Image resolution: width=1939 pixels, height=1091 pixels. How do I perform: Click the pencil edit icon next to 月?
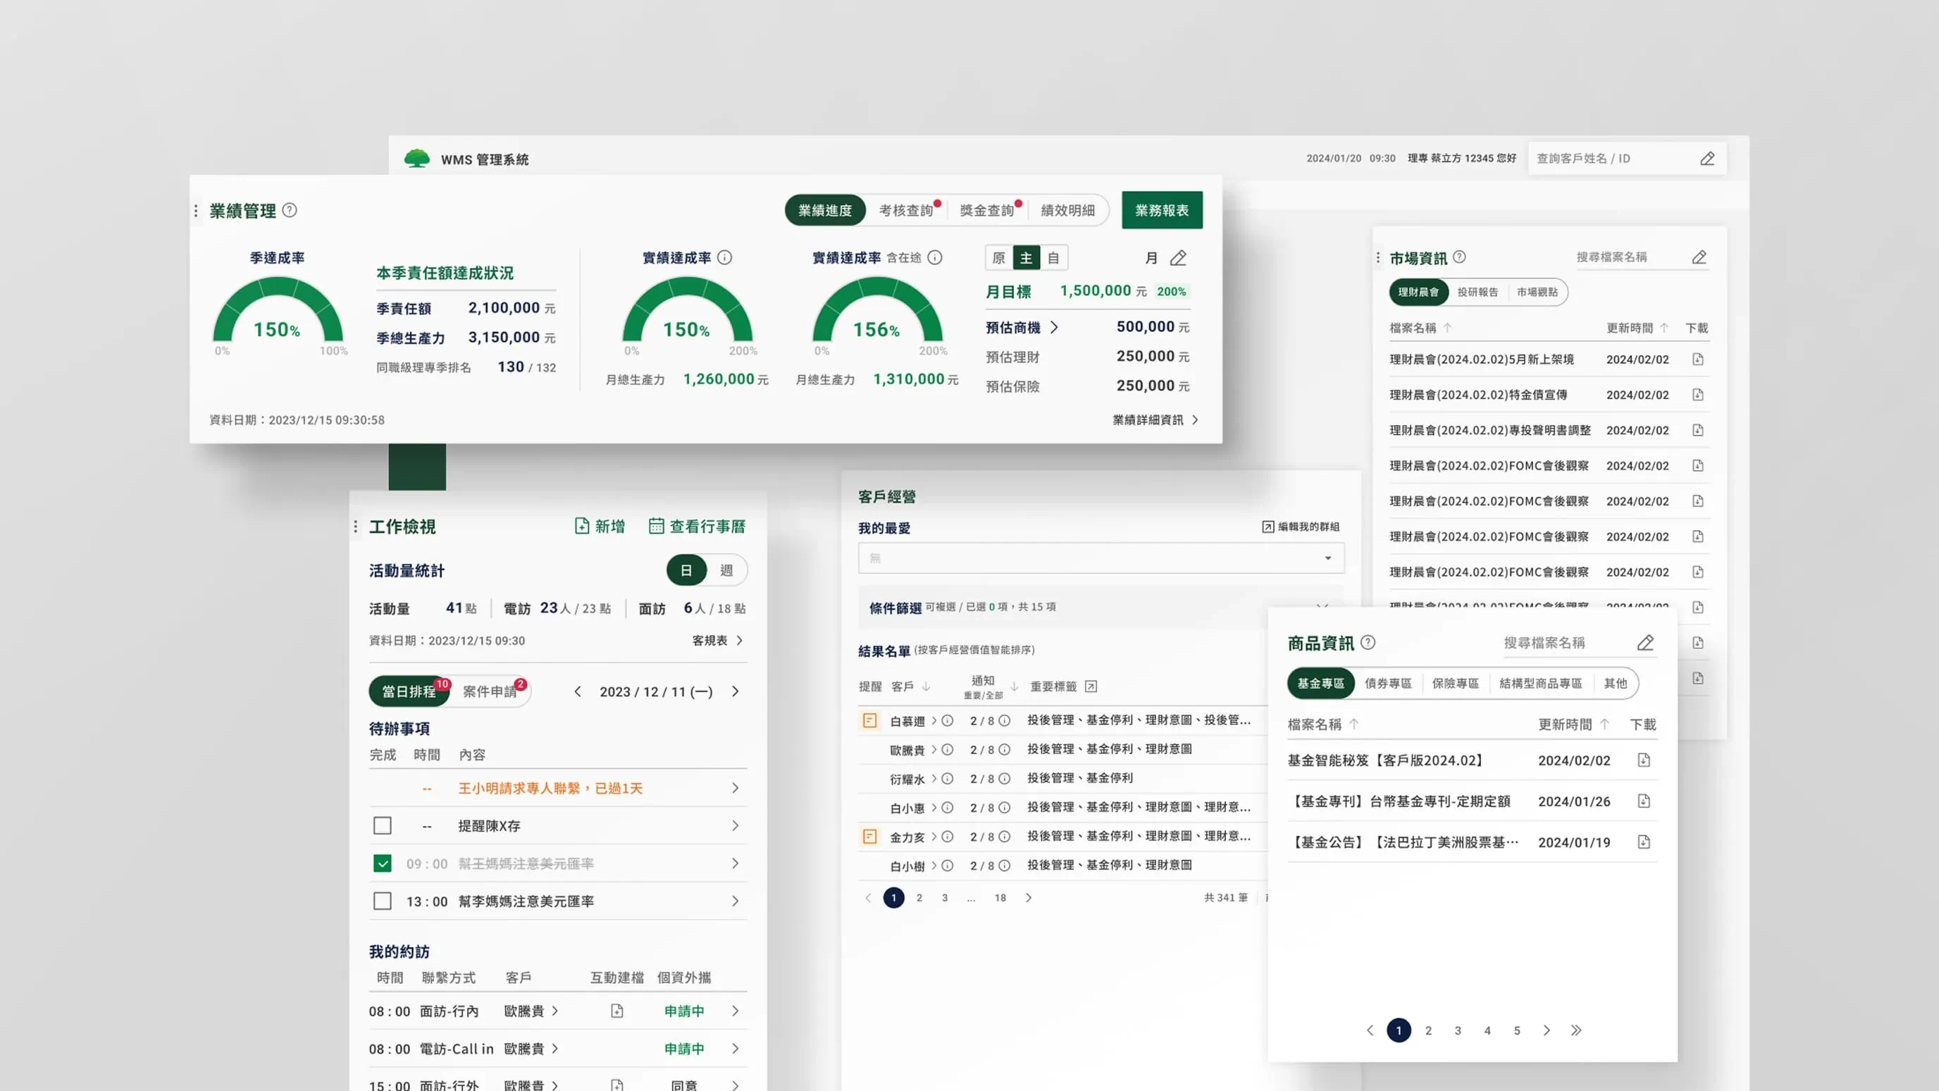pyautogui.click(x=1178, y=258)
